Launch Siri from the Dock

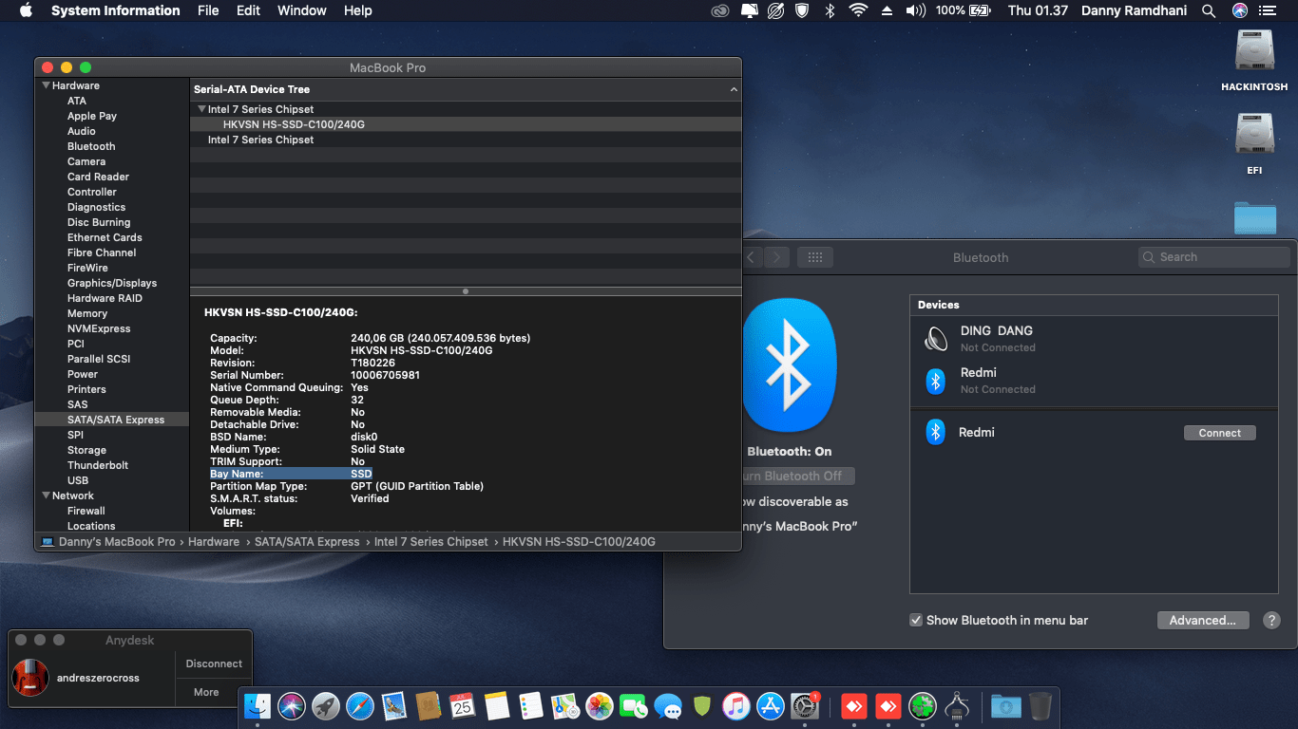[292, 706]
